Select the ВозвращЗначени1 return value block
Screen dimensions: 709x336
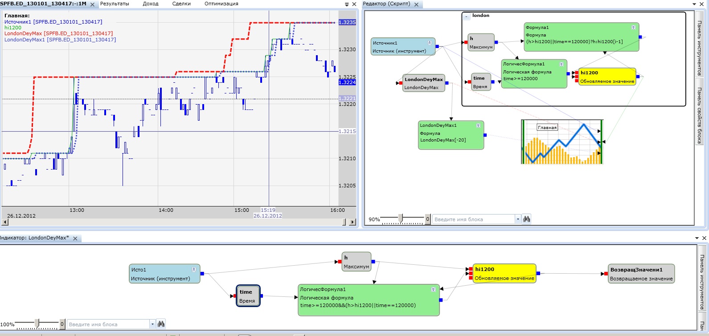coord(641,274)
